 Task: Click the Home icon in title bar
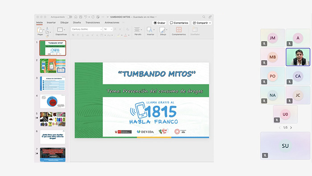pyautogui.click(x=76, y=17)
